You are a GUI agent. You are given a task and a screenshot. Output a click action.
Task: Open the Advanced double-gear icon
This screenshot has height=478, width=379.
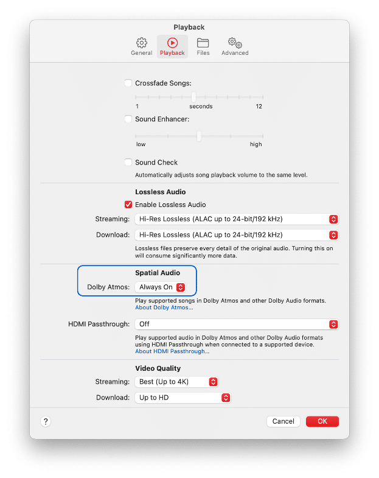(235, 43)
